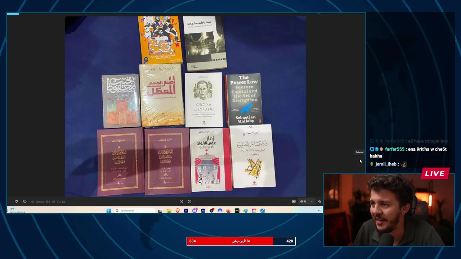461x259 pixels.
Task: Click the 2048 x 1536 dimensions text
Action: pyautogui.click(x=42, y=201)
